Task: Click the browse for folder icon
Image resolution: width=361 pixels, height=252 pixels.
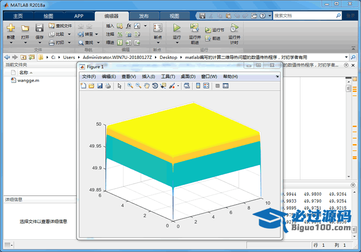Action: click(x=31, y=57)
